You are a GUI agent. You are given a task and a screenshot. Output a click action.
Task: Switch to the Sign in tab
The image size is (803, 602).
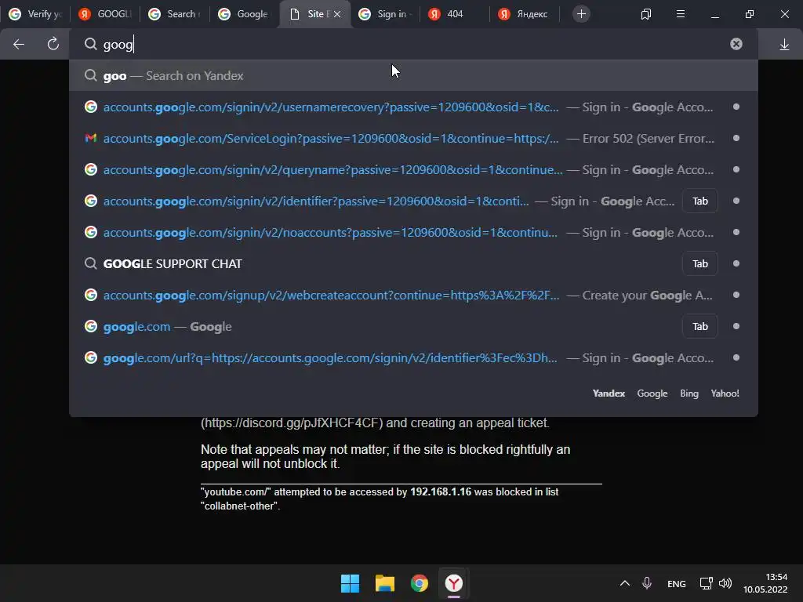384,14
